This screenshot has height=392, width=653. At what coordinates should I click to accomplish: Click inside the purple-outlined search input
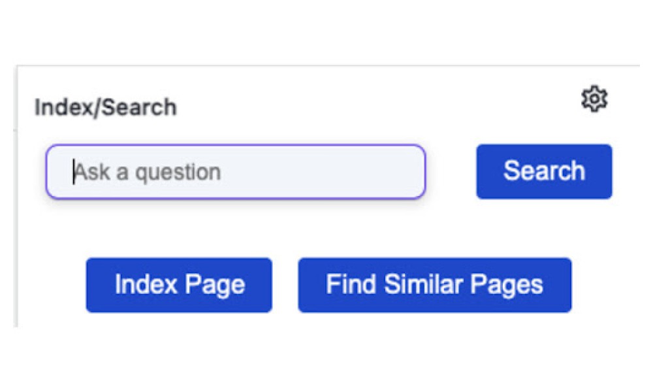(236, 172)
